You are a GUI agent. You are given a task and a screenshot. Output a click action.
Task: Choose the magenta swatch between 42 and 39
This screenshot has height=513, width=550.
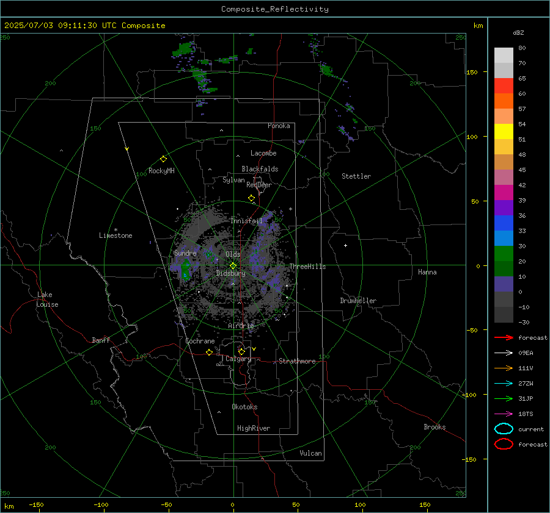(x=504, y=193)
